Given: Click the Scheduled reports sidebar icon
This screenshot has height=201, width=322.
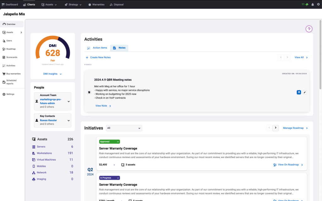Looking at the screenshot, I should [4, 82].
